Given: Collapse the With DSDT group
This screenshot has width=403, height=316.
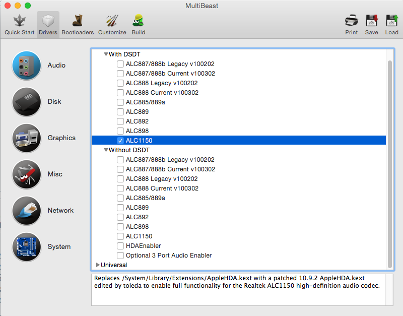Looking at the screenshot, I should coord(106,54).
